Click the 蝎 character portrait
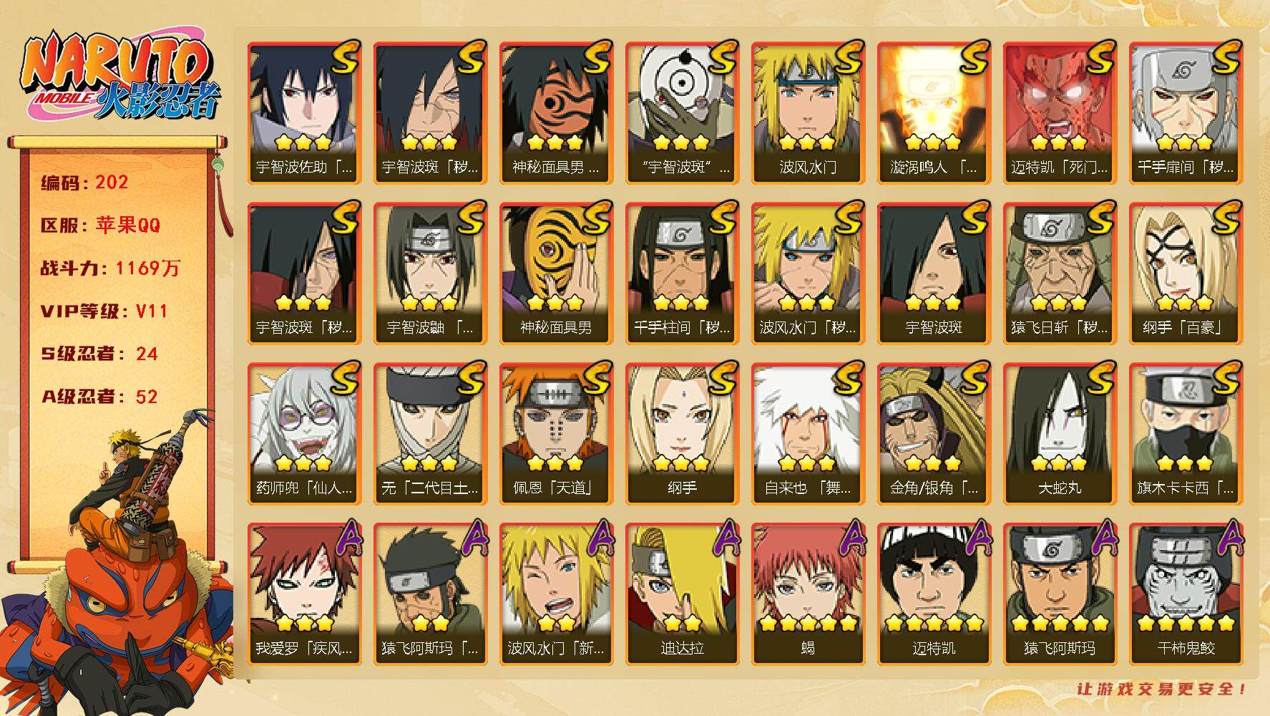Image resolution: width=1270 pixels, height=716 pixels. [x=807, y=576]
